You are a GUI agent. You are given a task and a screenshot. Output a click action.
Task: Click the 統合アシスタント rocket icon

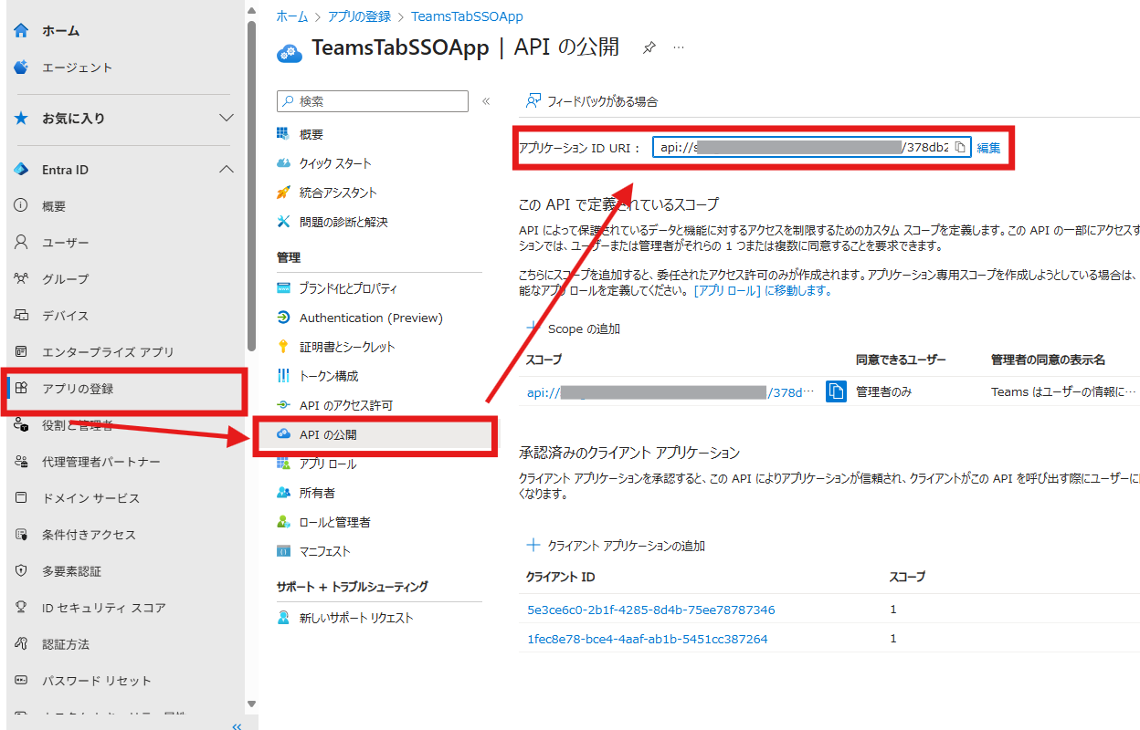pyautogui.click(x=284, y=193)
